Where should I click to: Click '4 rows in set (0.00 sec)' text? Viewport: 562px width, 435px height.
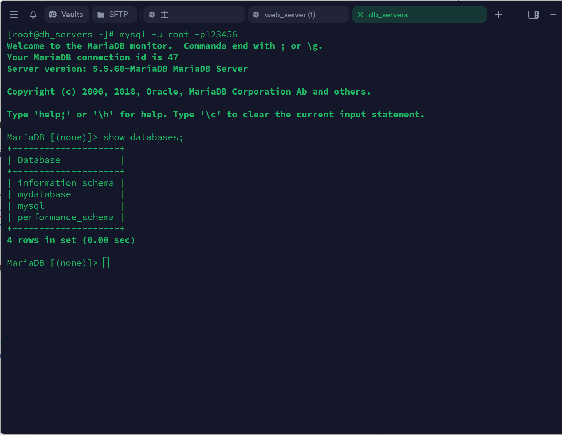(71, 240)
